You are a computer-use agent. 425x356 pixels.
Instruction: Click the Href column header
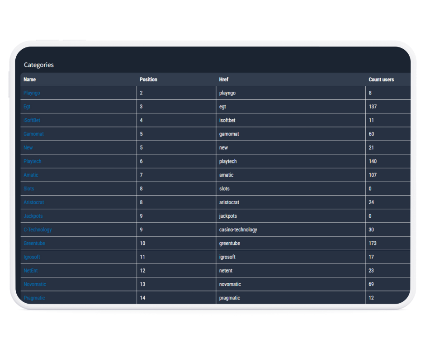pyautogui.click(x=224, y=80)
